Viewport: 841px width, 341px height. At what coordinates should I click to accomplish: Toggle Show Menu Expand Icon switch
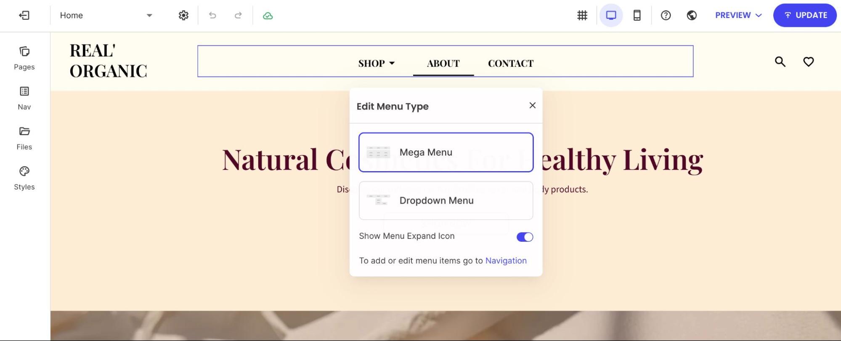[525, 237]
